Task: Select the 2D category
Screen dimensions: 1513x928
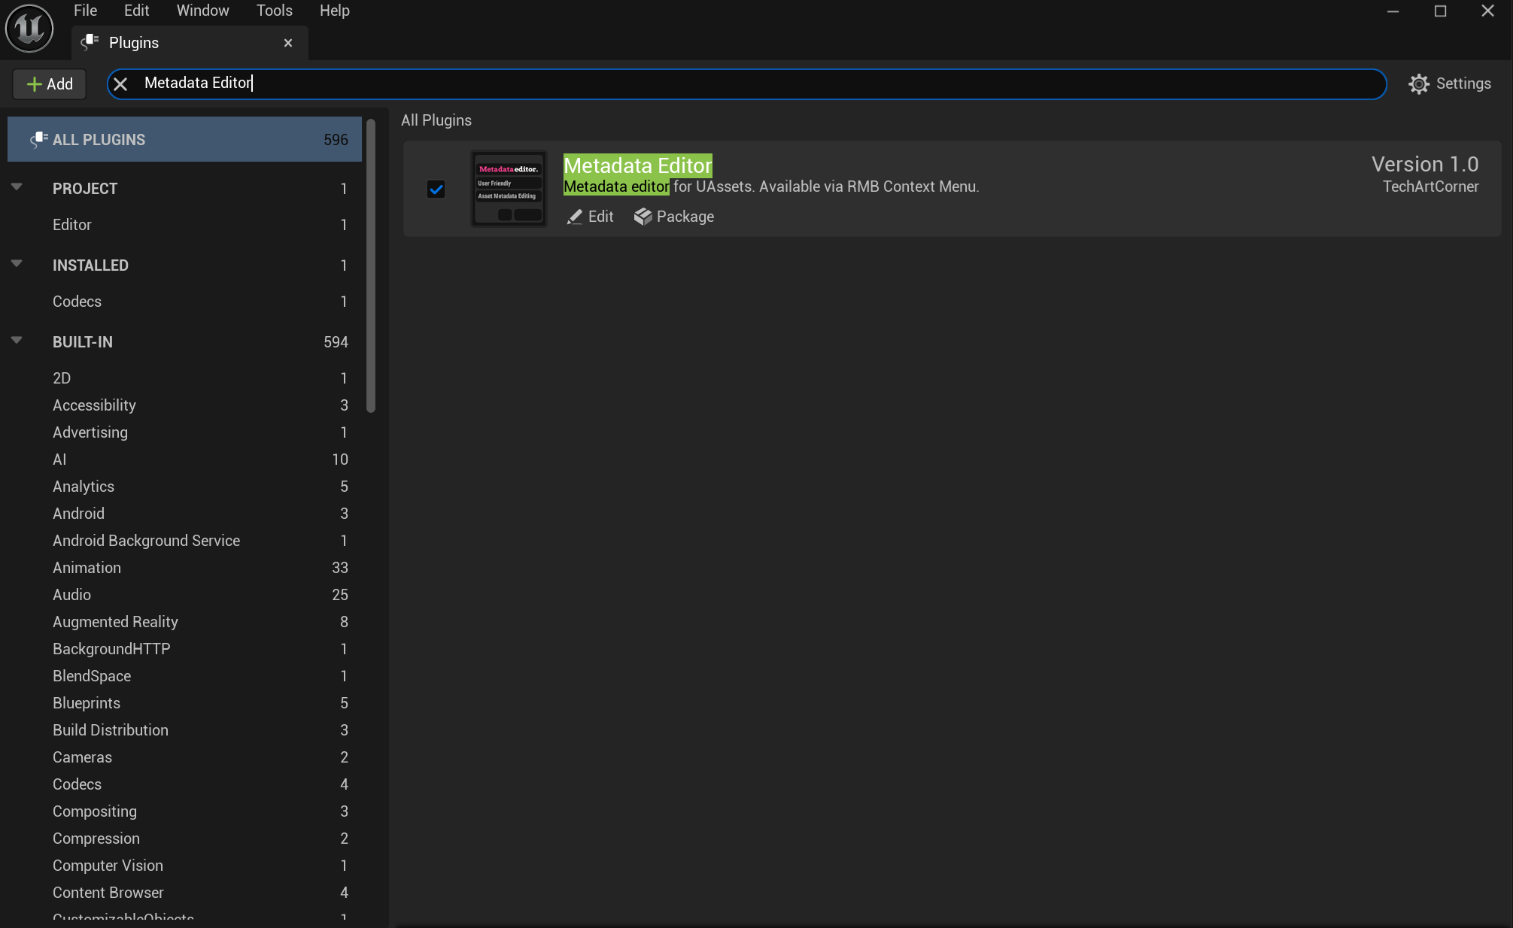Action: pyautogui.click(x=184, y=378)
